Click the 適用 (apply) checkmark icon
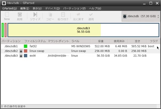This screenshot has width=161, height=109. point(91,14)
